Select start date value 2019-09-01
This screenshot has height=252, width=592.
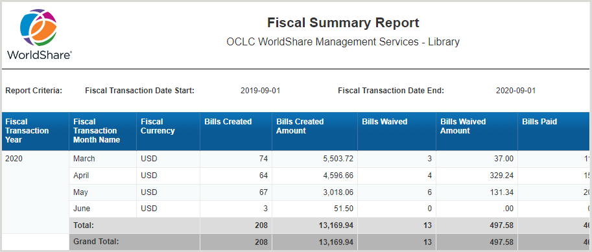260,91
